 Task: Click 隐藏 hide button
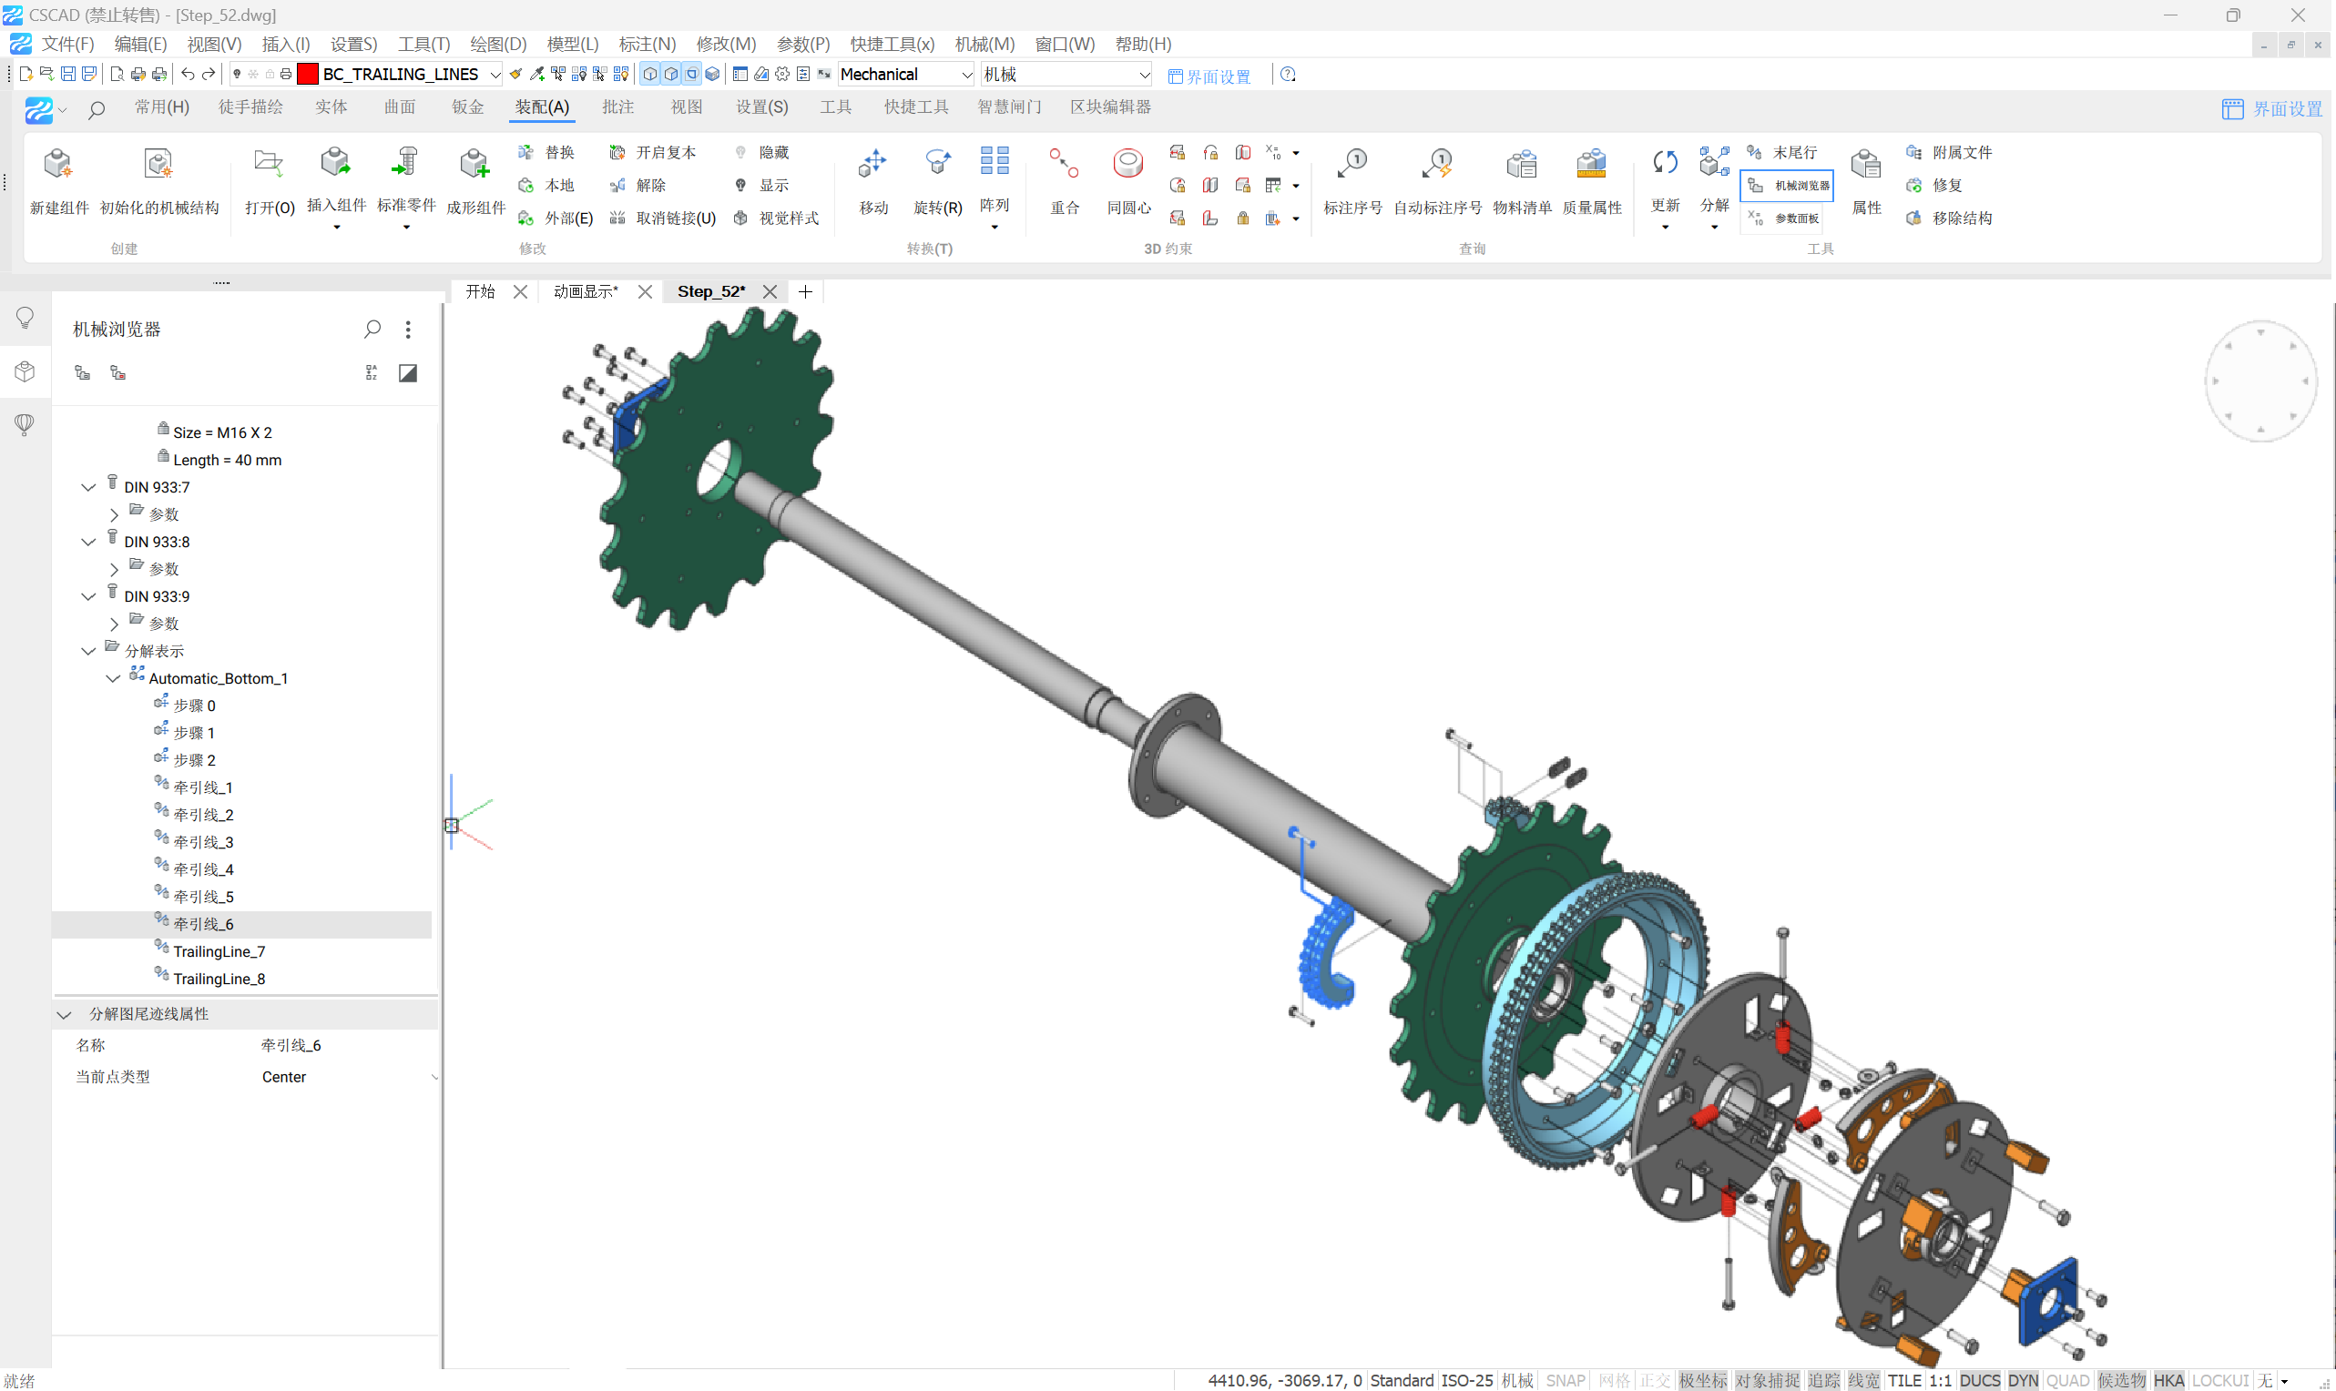pyautogui.click(x=762, y=153)
